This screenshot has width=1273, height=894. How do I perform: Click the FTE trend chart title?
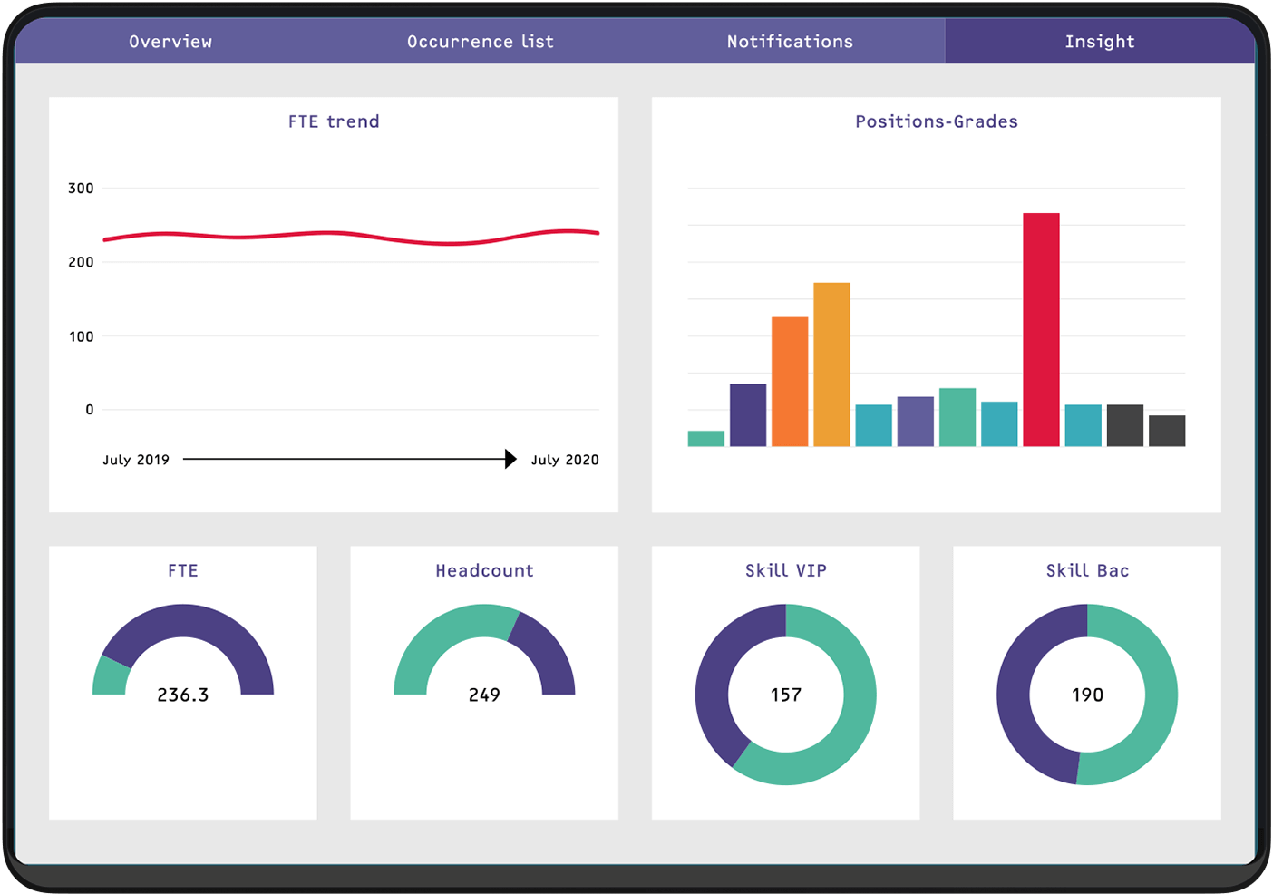tap(334, 121)
